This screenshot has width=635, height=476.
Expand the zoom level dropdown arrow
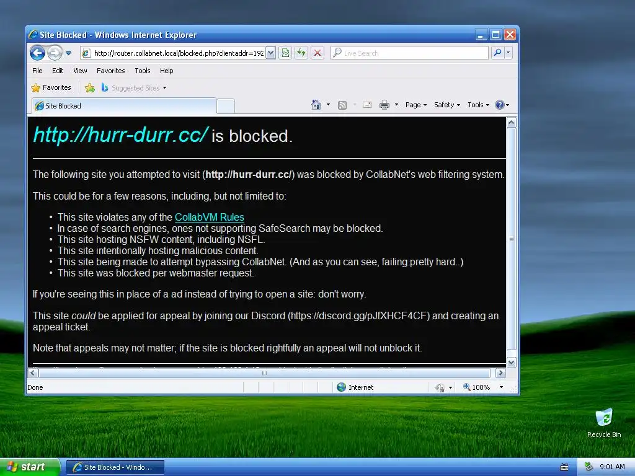pyautogui.click(x=501, y=387)
